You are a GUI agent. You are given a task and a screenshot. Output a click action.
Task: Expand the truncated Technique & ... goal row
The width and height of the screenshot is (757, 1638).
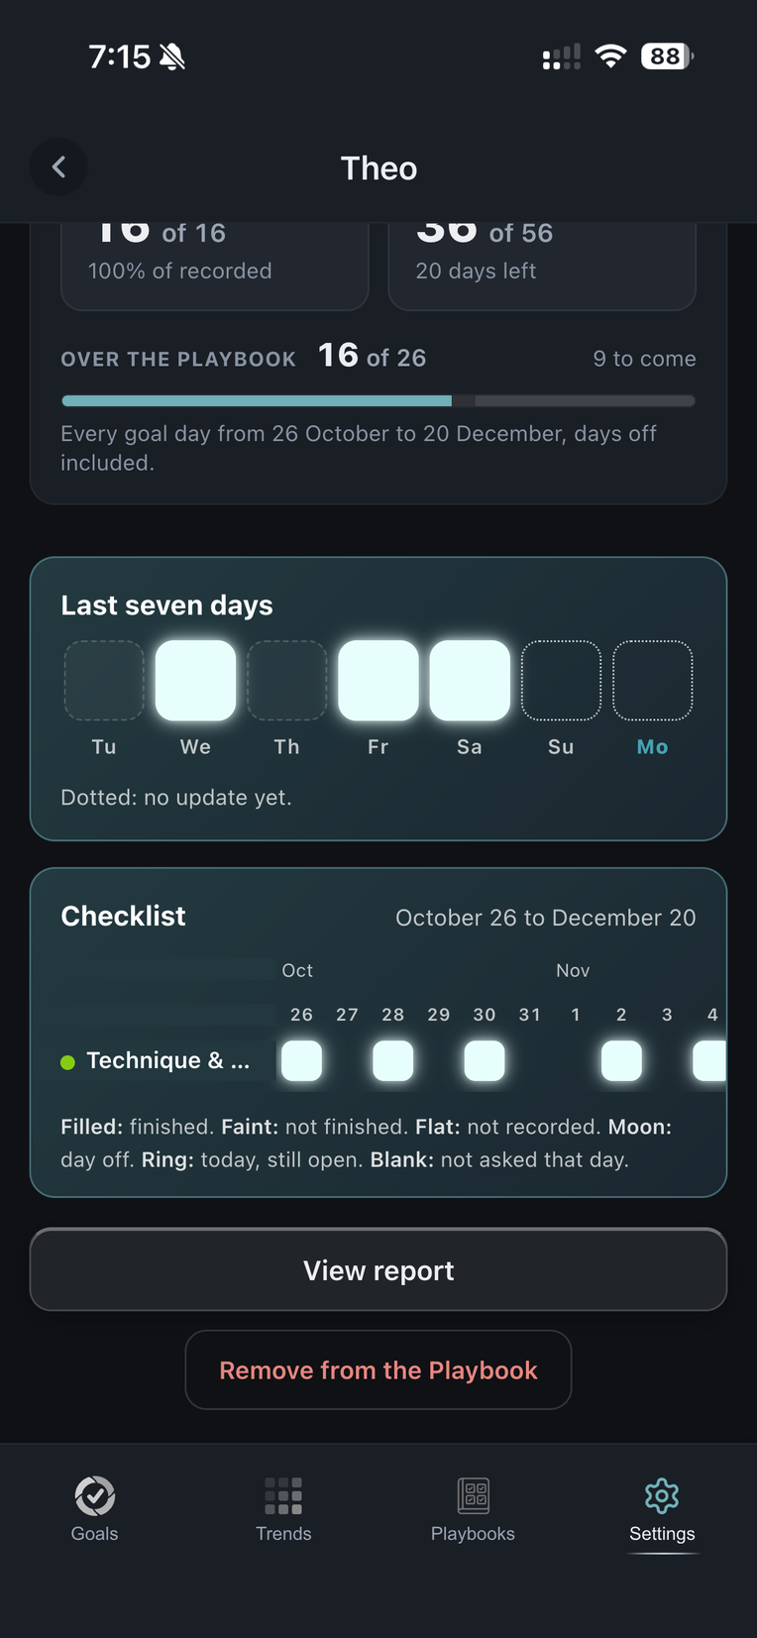(168, 1060)
